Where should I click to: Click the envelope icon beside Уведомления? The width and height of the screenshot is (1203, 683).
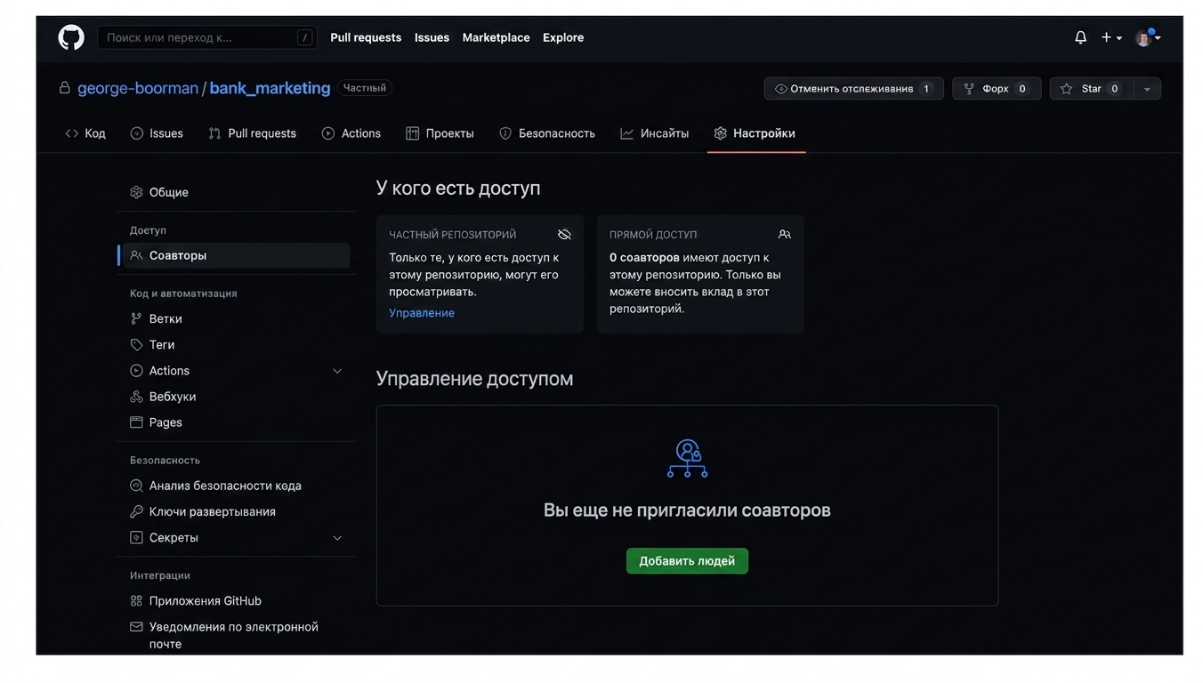[136, 627]
